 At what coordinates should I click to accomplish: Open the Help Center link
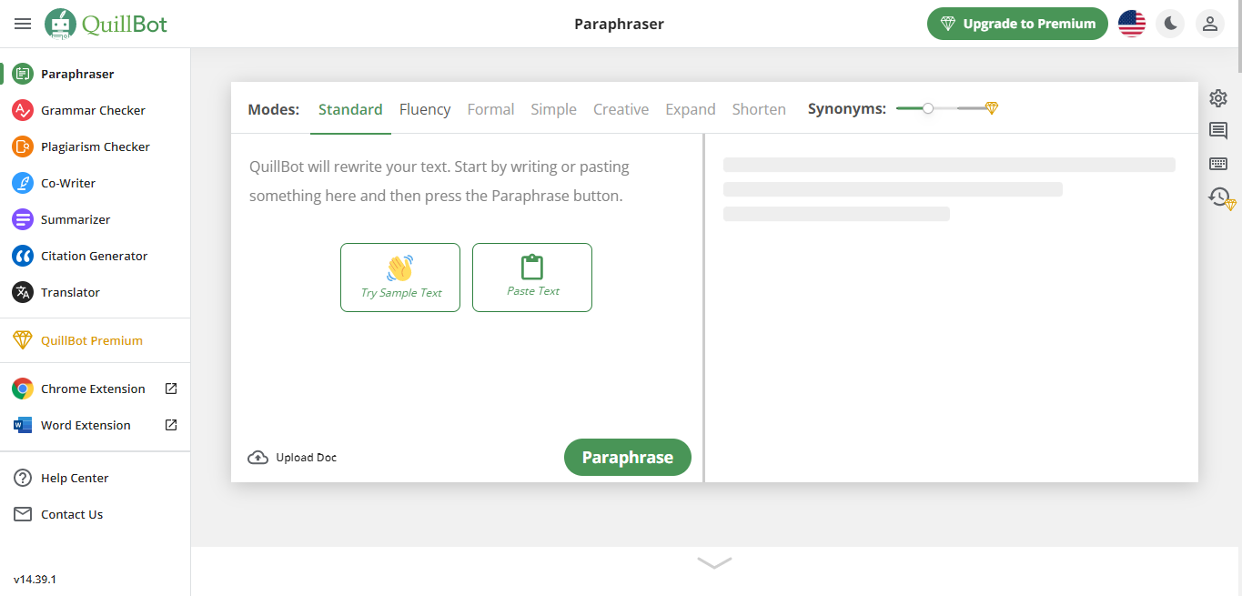[75, 478]
